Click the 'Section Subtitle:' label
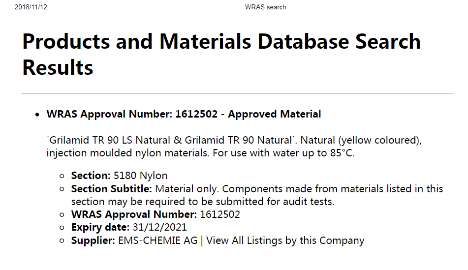Image resolution: width=468 pixels, height=270 pixels. (x=113, y=189)
